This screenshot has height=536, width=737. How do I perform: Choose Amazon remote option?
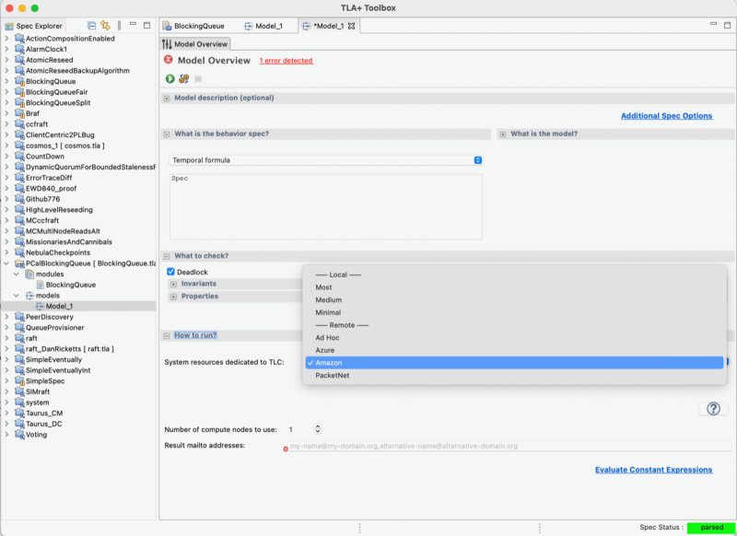514,363
